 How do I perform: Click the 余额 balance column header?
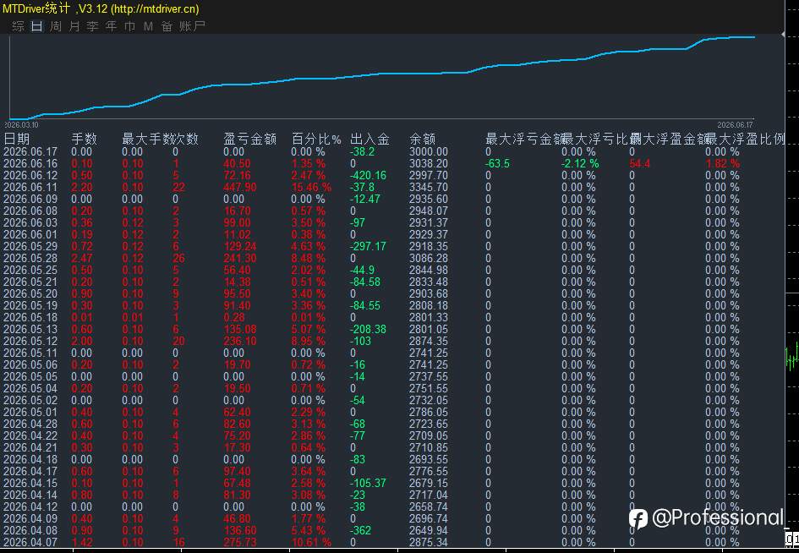[423, 139]
